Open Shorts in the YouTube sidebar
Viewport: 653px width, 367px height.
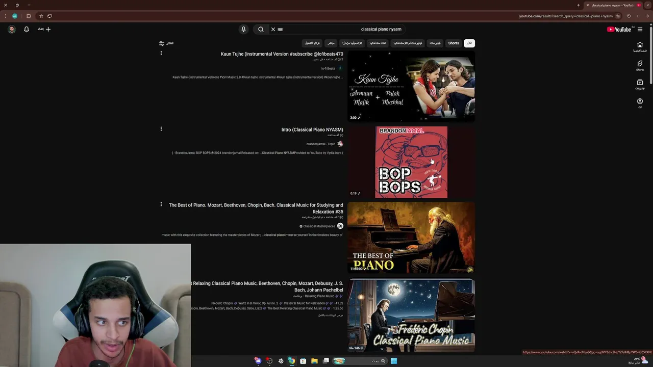640,66
